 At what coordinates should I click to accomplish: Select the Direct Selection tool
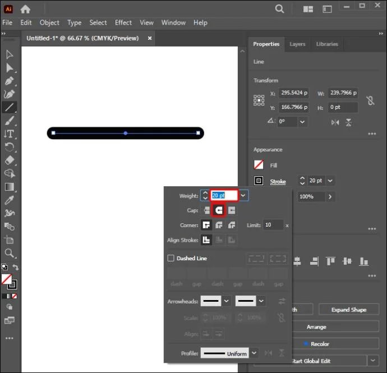pyautogui.click(x=10, y=68)
